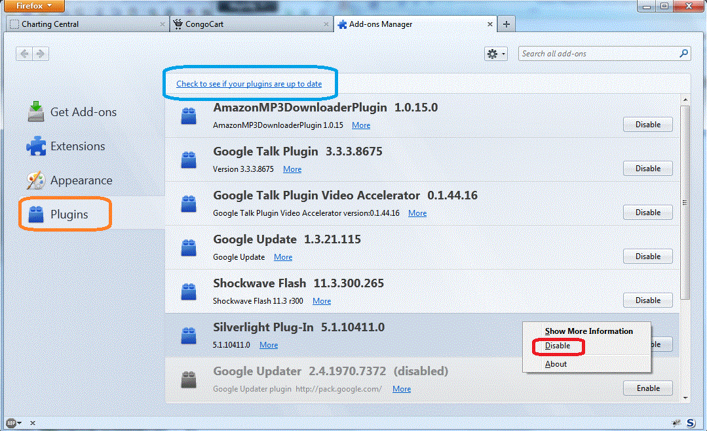Click the scrollbar up arrow

685,100
